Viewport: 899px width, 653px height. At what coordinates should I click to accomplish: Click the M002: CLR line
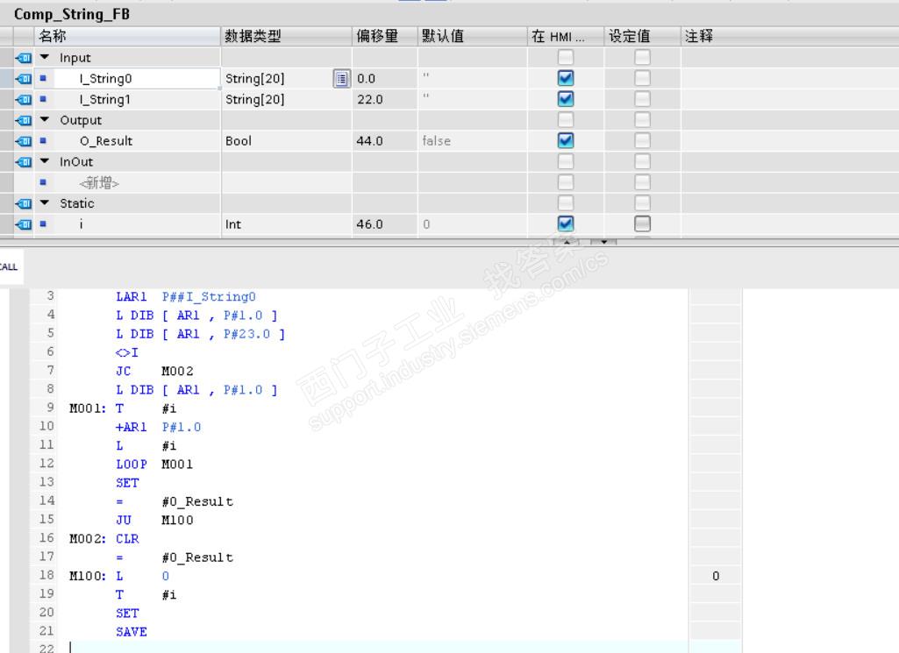point(103,538)
